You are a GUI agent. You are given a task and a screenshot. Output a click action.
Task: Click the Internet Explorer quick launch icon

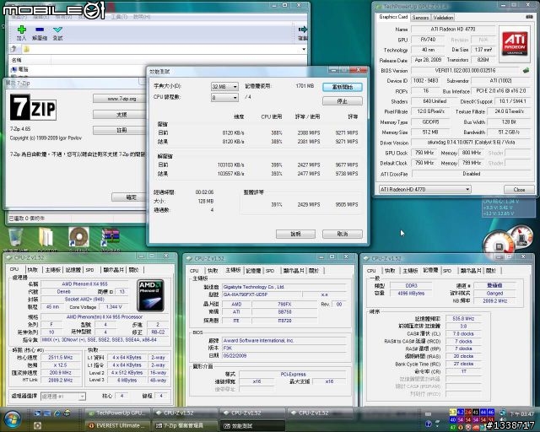[x=57, y=413]
